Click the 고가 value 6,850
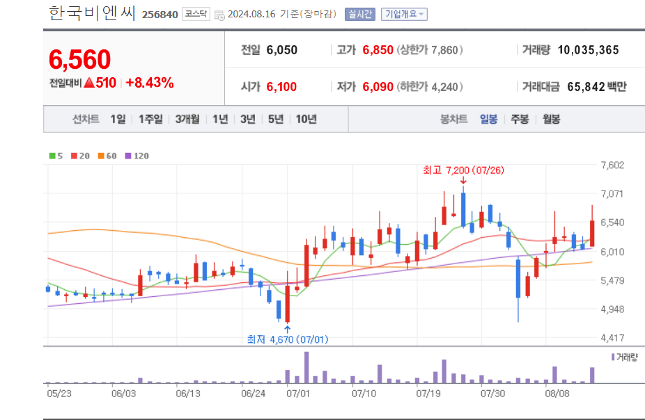645x420 pixels. point(378,50)
